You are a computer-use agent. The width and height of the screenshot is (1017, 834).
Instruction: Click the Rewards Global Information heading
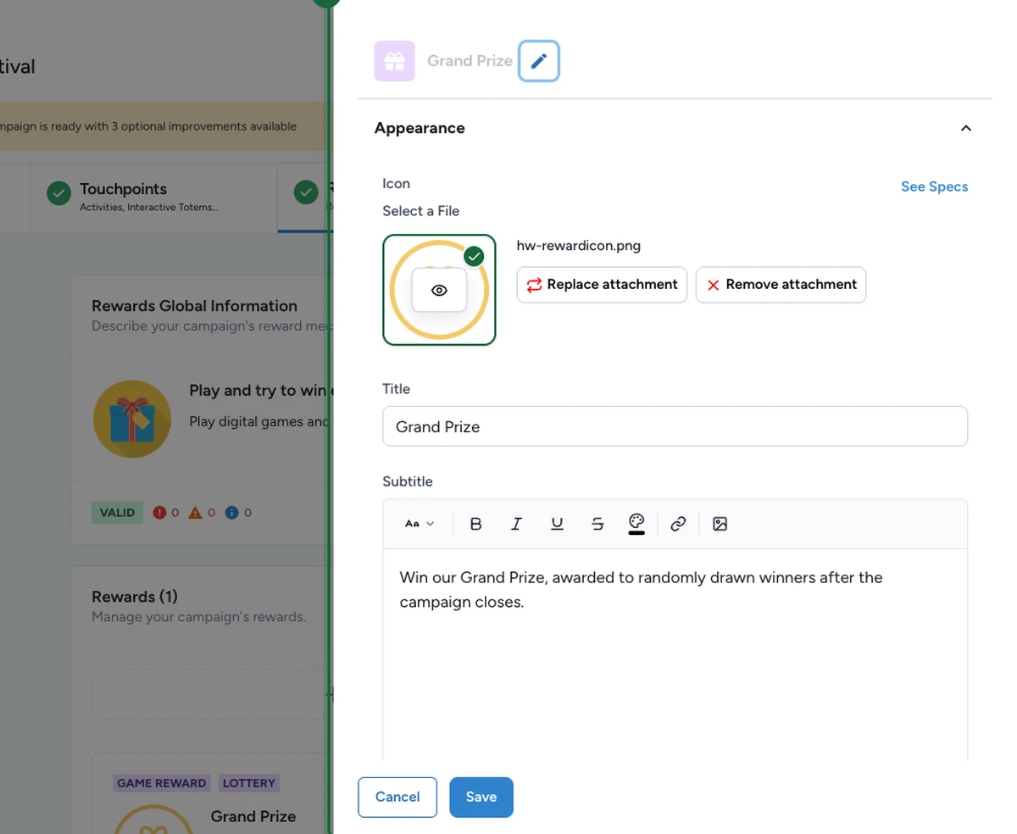point(194,306)
